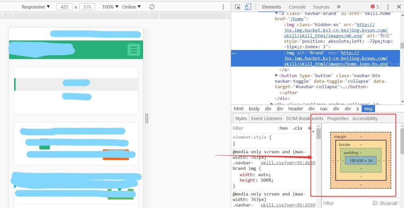Screen dimensions: 404x208
Task: Open the DOM Breakpoints tab
Action: click(305, 119)
